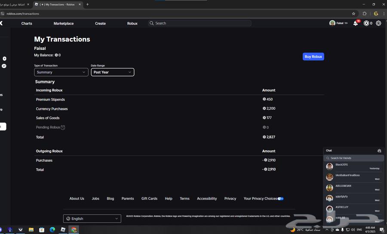Bookmark this page with the star icon
Screen dimensions: 387x234
[x=353, y=14]
